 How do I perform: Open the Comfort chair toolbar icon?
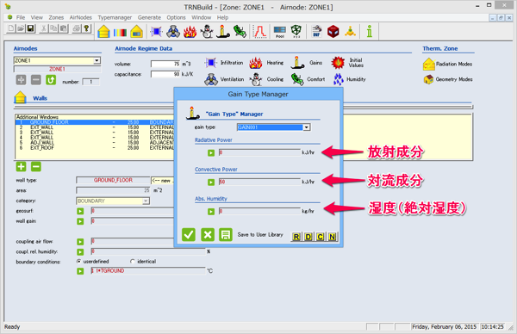[240, 32]
